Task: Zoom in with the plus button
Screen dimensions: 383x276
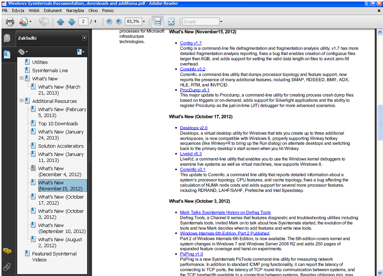Action: (119, 21)
